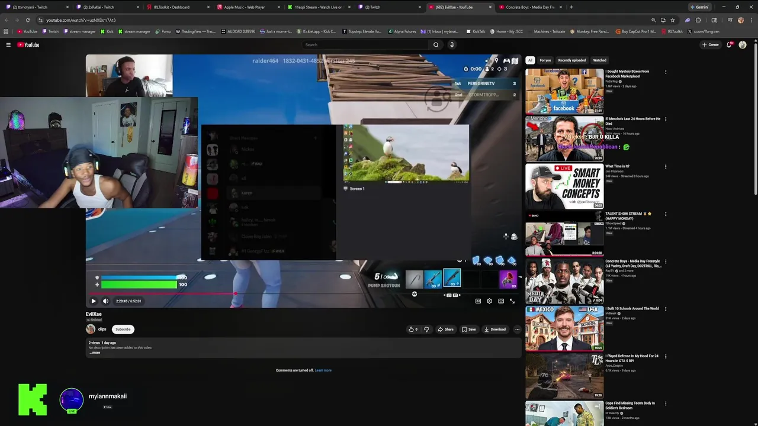The width and height of the screenshot is (758, 426).
Task: Play the video
Action: pos(93,301)
